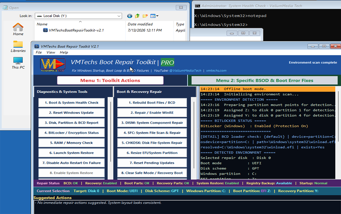This screenshot has height=214, width=341.
Task: Select Home shortcut in Open dialog sidebar
Action: tap(18, 29)
